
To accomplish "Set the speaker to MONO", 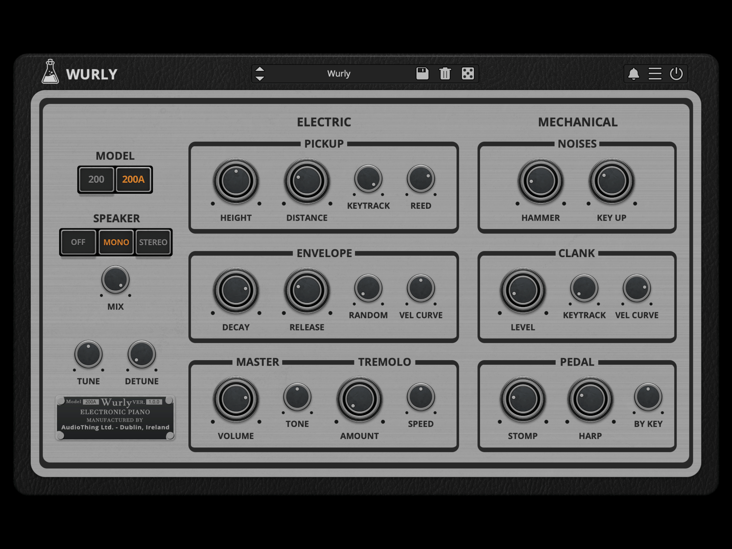I will point(116,242).
